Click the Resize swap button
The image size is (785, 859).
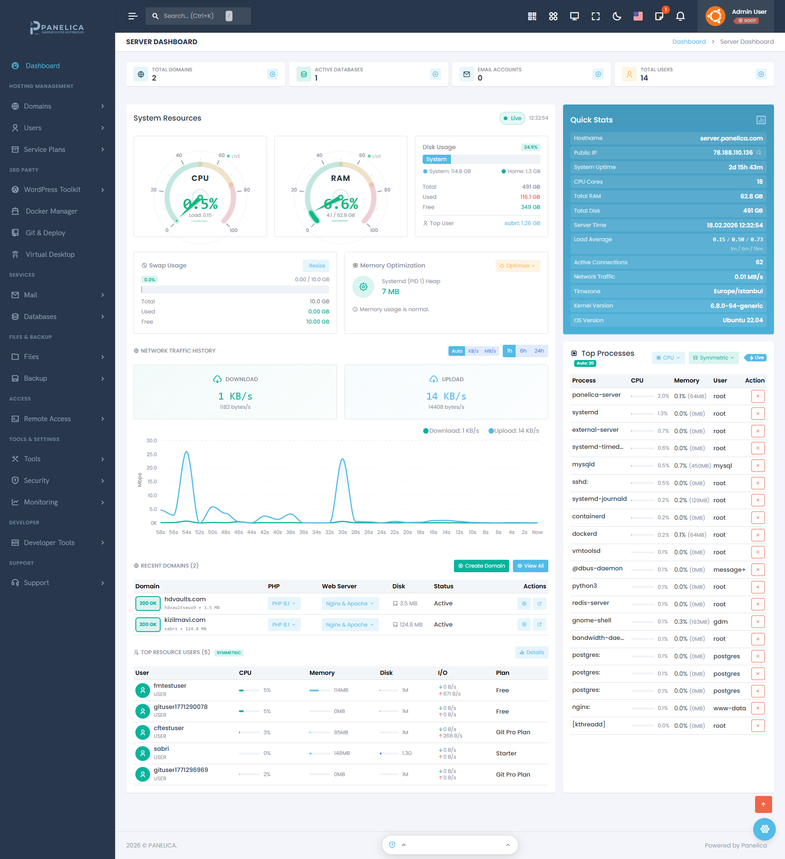coord(317,266)
